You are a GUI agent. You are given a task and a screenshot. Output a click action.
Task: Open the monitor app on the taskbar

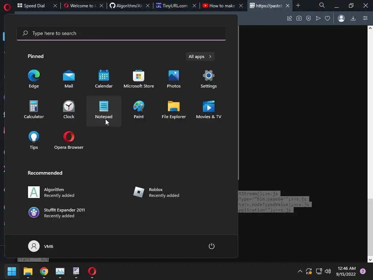(60, 271)
